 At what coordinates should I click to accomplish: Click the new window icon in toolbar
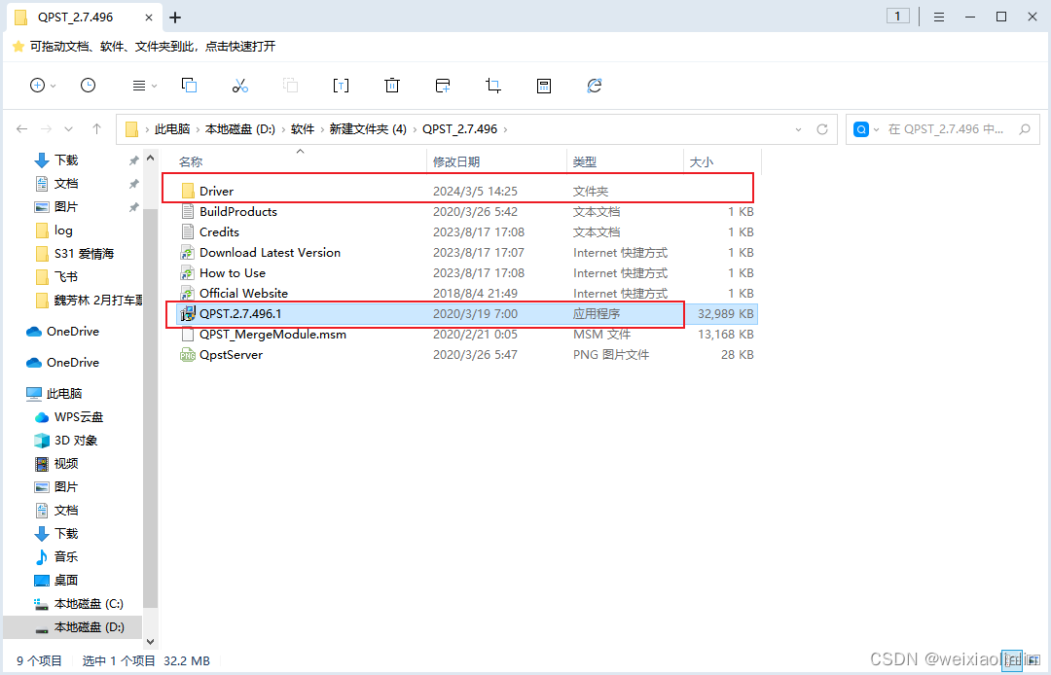443,85
